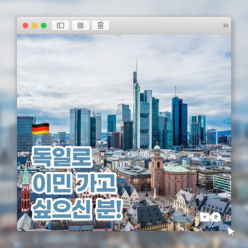Screen dimensions: 248x248
Task: Click the text '싶으신 분!'
Action: point(77,209)
